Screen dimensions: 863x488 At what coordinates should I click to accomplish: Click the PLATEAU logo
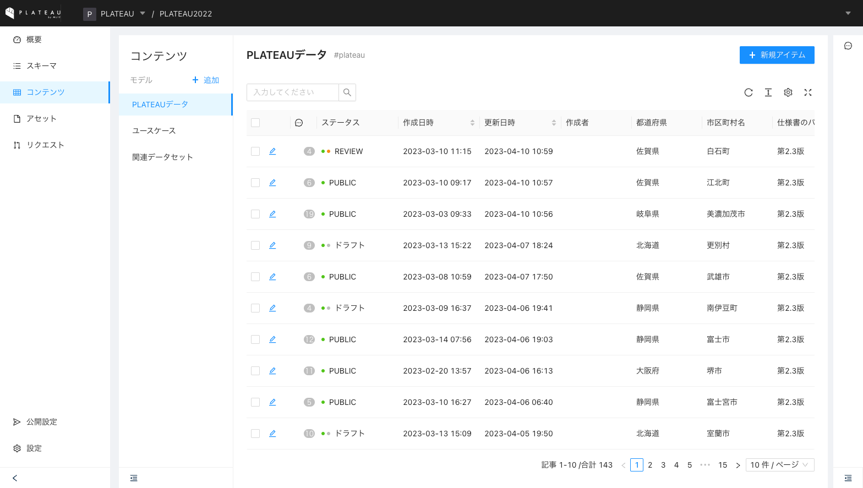coord(33,13)
